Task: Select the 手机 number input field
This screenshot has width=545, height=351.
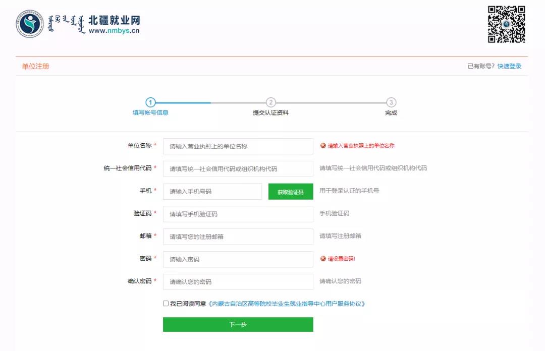Action: click(212, 192)
